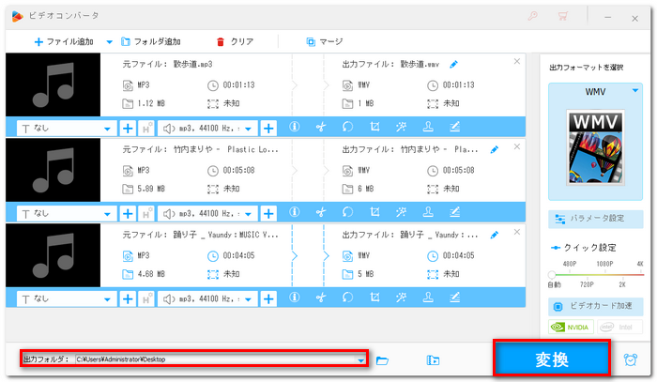Open subtitle なし dropdown for 踊り子 row

coord(67,299)
